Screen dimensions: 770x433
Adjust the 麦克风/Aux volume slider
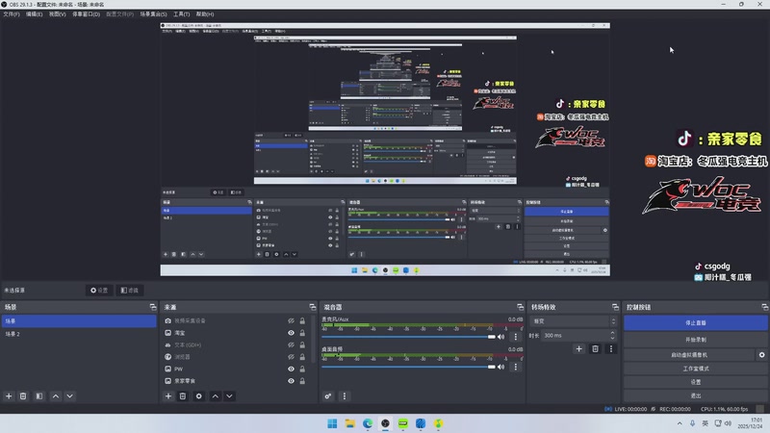[x=408, y=337]
